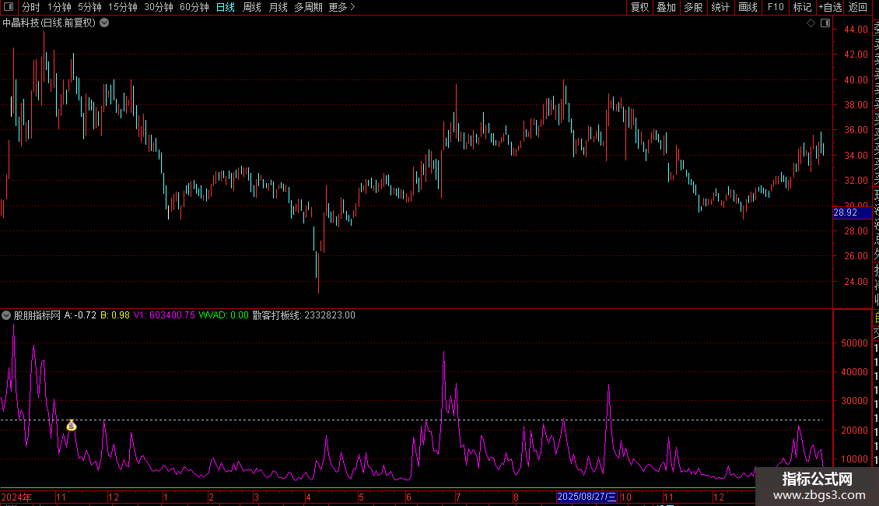Toggle the side panel icon in chart corner

(x=825, y=23)
